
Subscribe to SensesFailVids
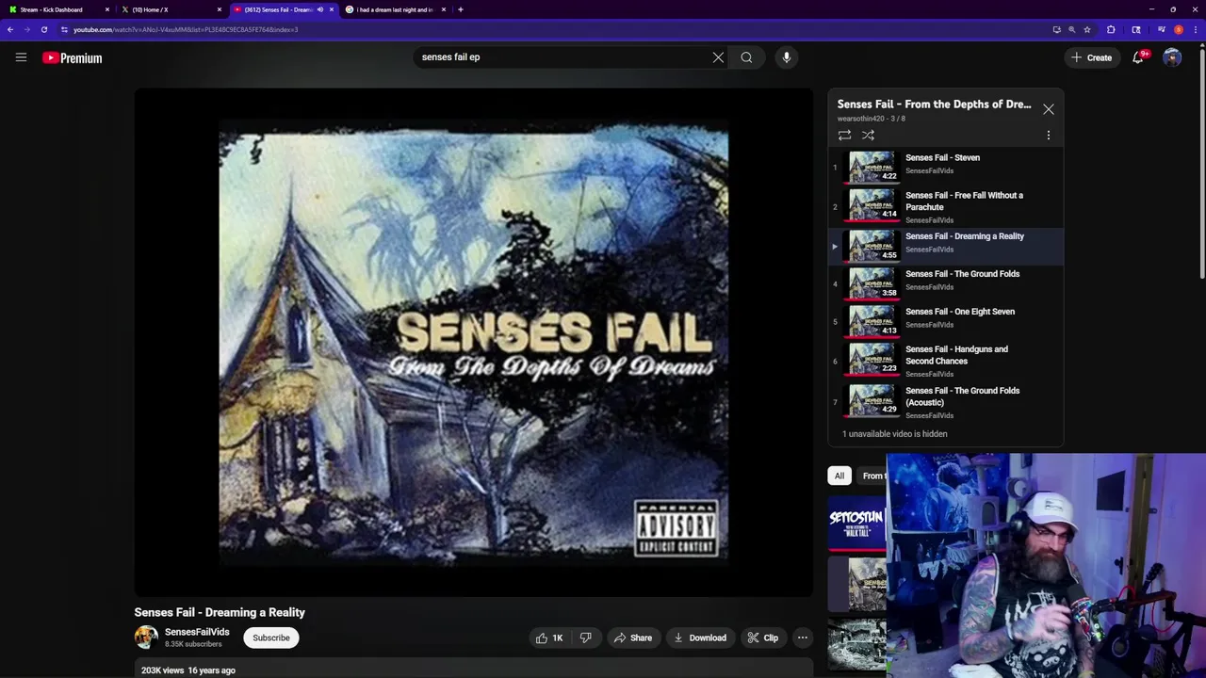pos(271,638)
